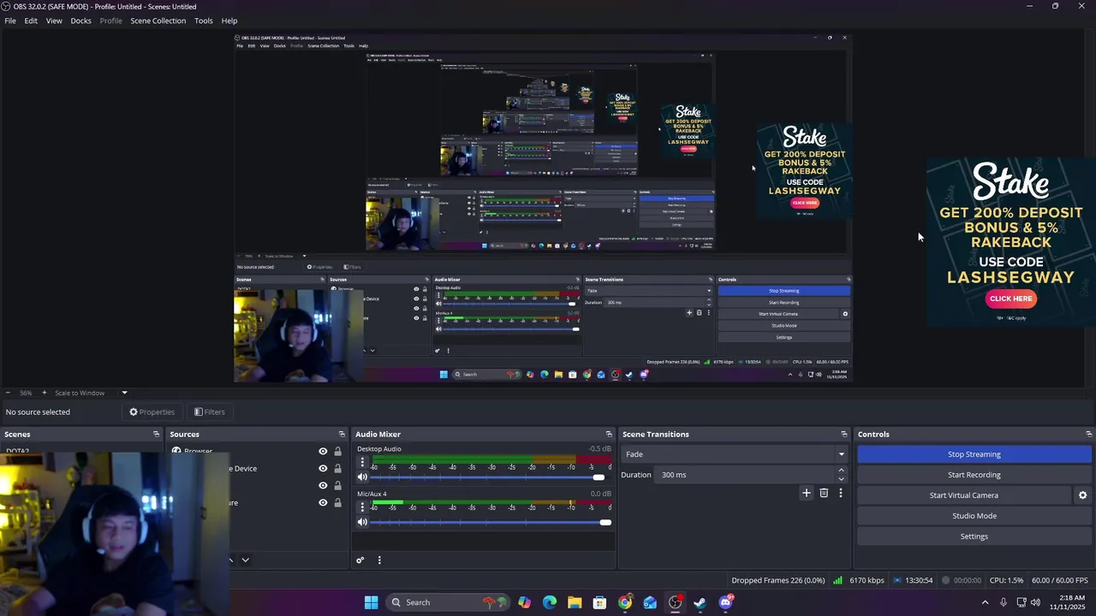Viewport: 1096px width, 616px height.
Task: Click the Properties button
Action: [x=152, y=412]
